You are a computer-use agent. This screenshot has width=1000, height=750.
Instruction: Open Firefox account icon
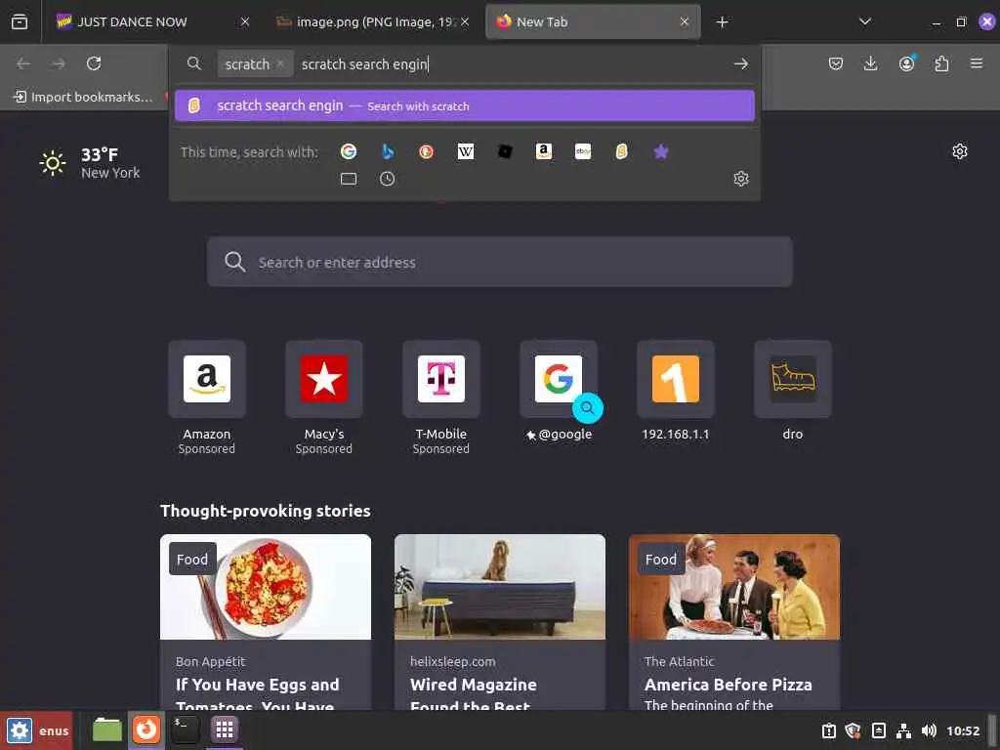906,63
